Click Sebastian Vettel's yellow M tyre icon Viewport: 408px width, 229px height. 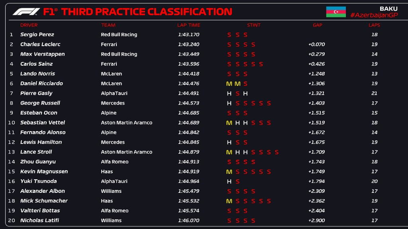tap(229, 123)
